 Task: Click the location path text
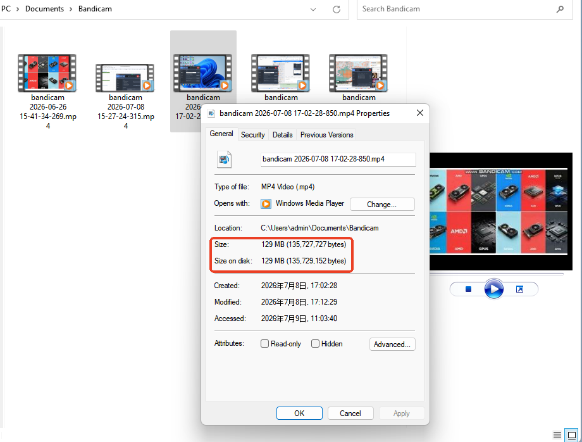(319, 228)
